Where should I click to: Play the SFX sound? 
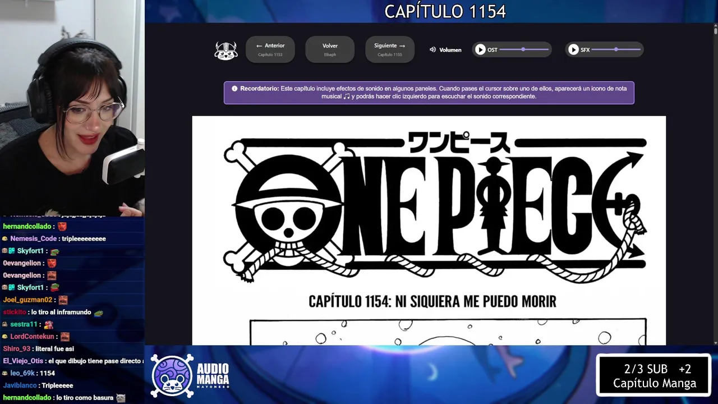click(573, 49)
